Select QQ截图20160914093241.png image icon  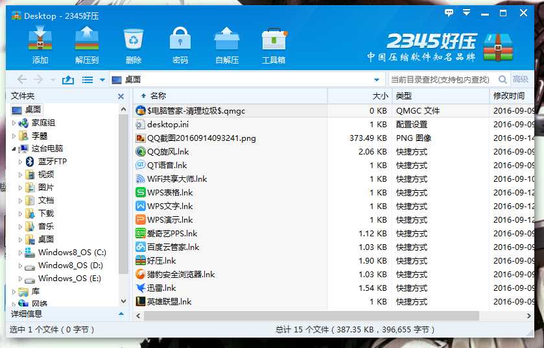pyautogui.click(x=140, y=138)
